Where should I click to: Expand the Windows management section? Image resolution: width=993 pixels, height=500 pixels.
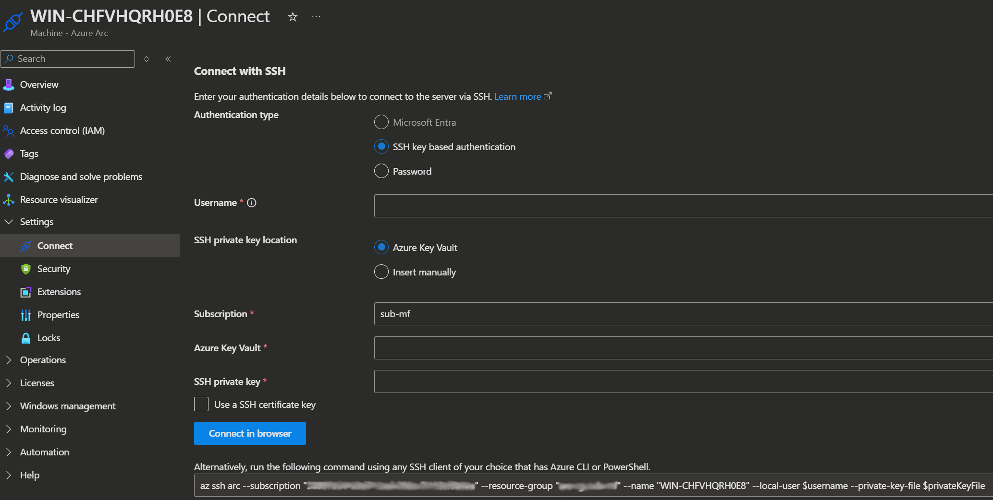click(x=9, y=406)
